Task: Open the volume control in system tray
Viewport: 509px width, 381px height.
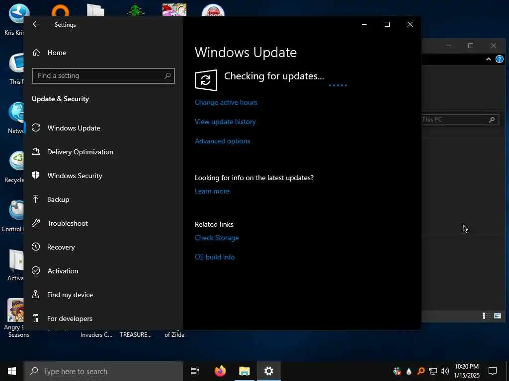Action: [445, 371]
